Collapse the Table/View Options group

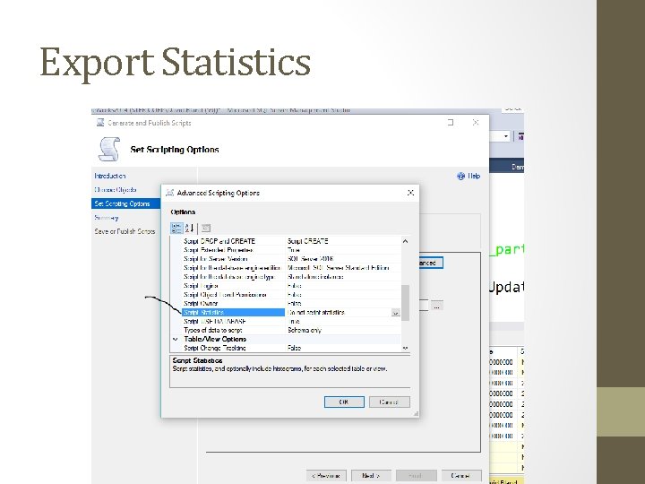(176, 339)
